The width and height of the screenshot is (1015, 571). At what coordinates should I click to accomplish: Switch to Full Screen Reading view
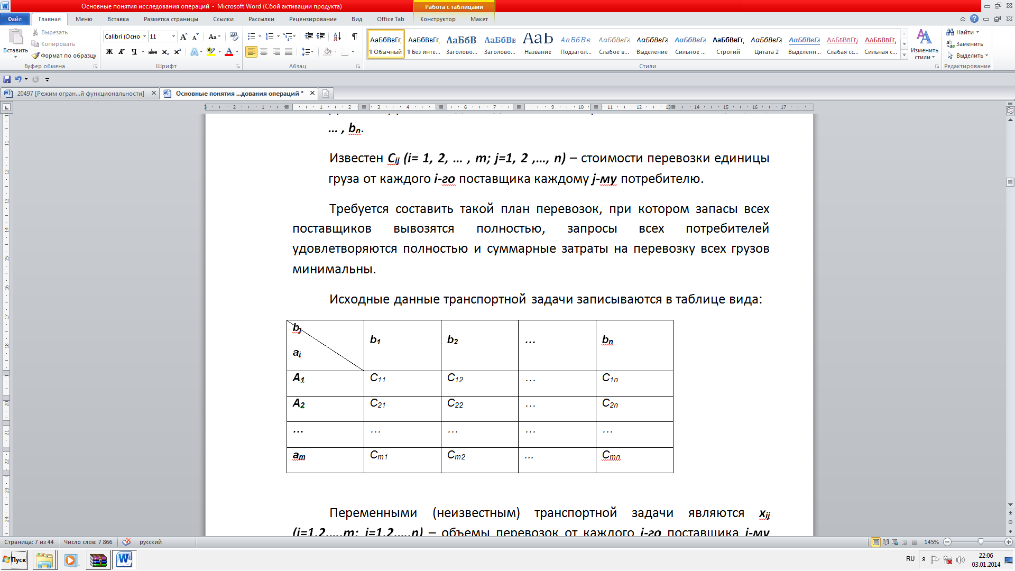pyautogui.click(x=885, y=542)
